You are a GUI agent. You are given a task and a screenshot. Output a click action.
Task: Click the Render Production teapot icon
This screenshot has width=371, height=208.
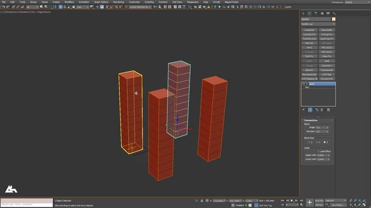204,7
